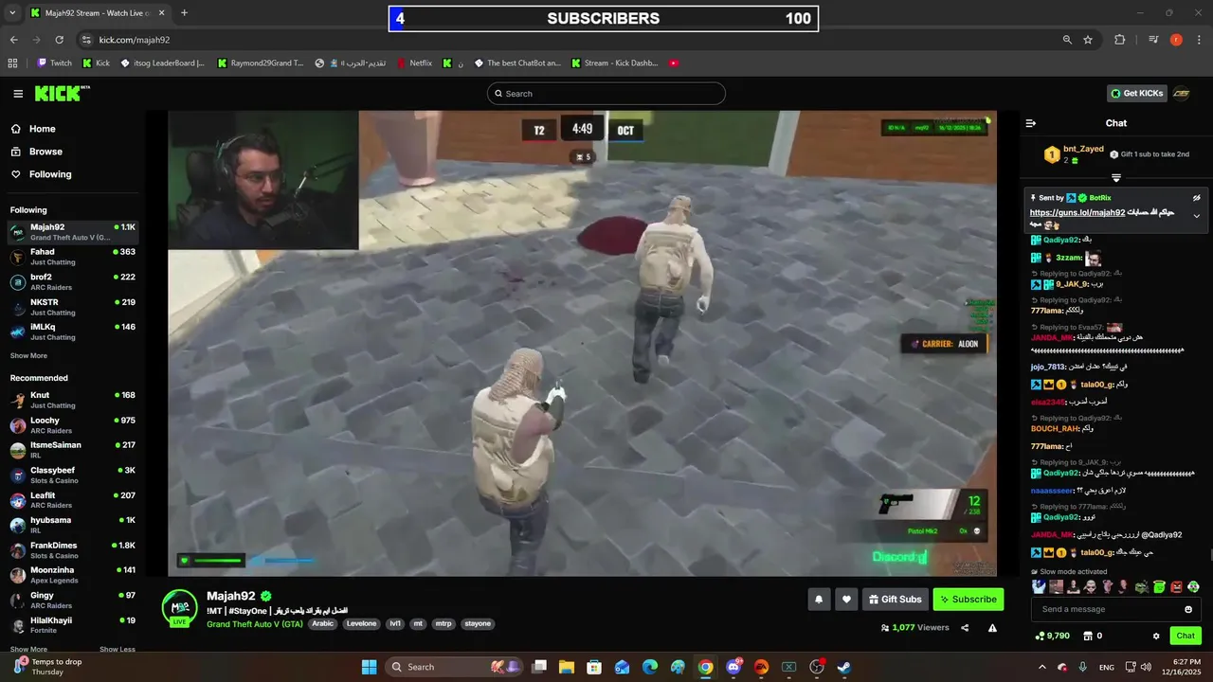Screen dimensions: 1213x682
Task: Open itsog LeaderBoard bookmark
Action: pos(161,63)
